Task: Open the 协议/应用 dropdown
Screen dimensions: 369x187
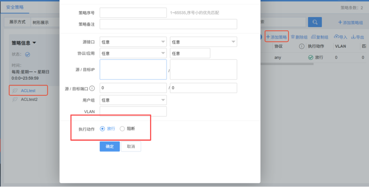Action: (x=133, y=54)
